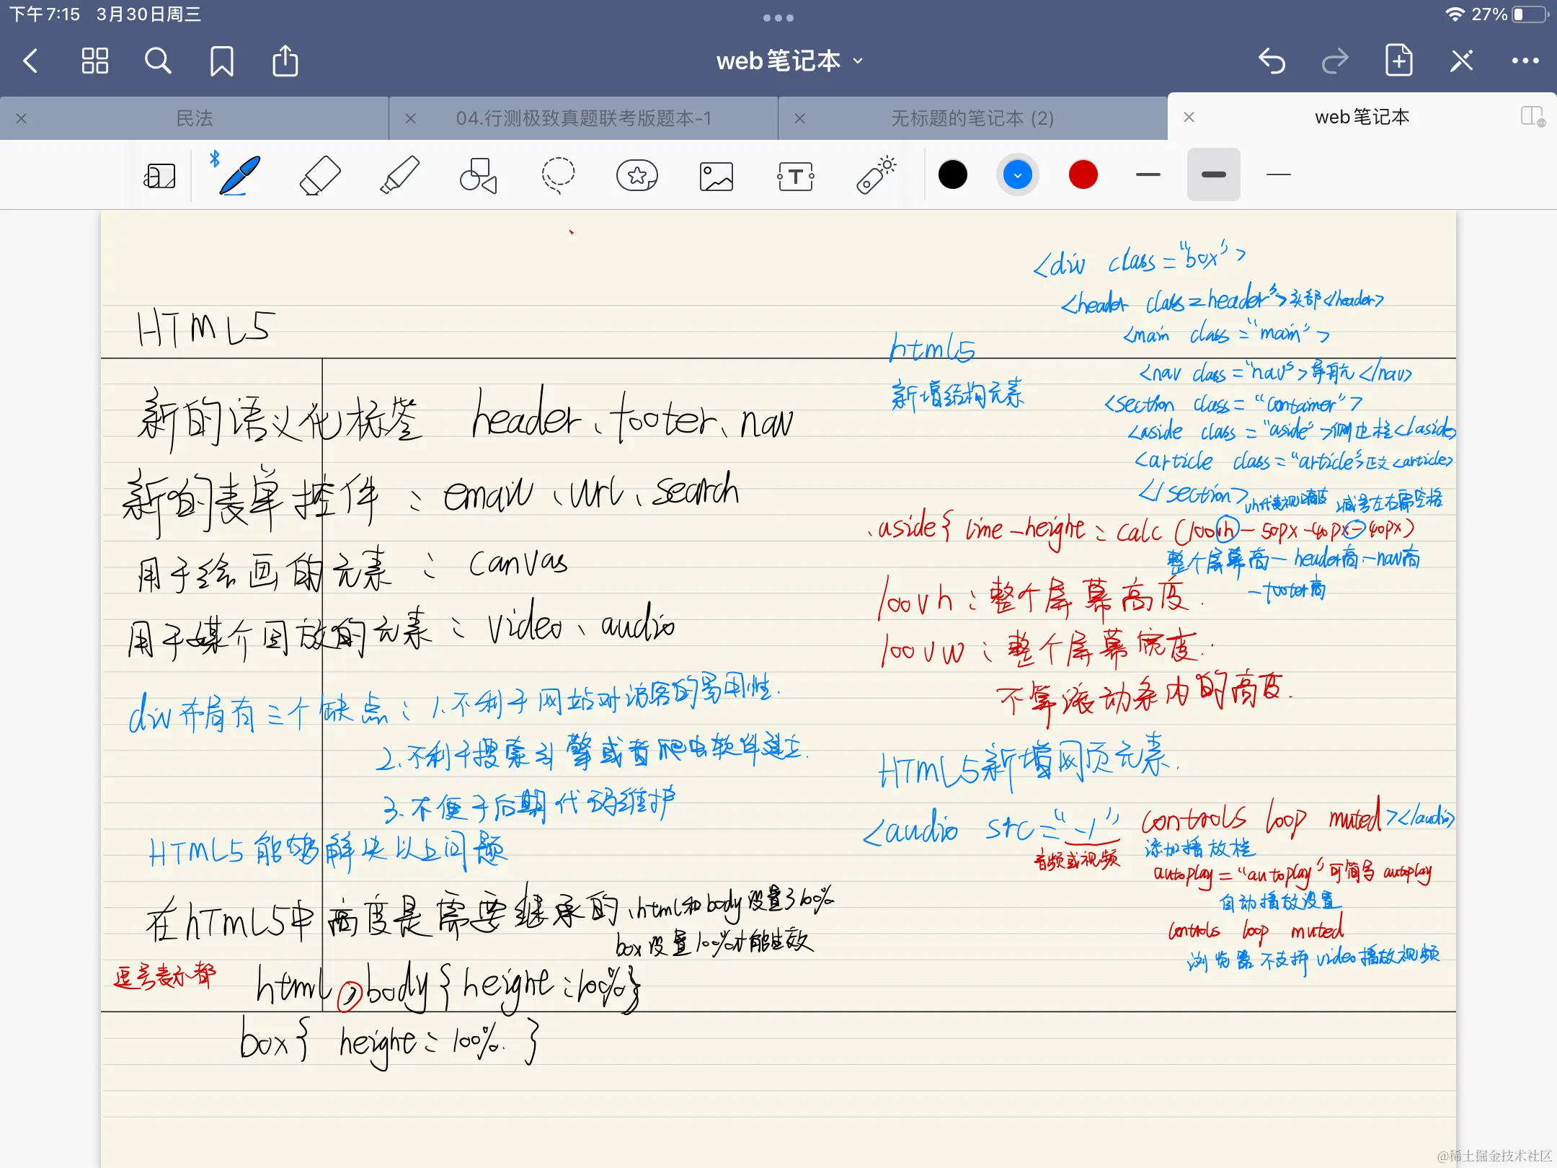The height and width of the screenshot is (1168, 1557).
Task: Activate the laser pointer tool
Action: pyautogui.click(x=876, y=175)
